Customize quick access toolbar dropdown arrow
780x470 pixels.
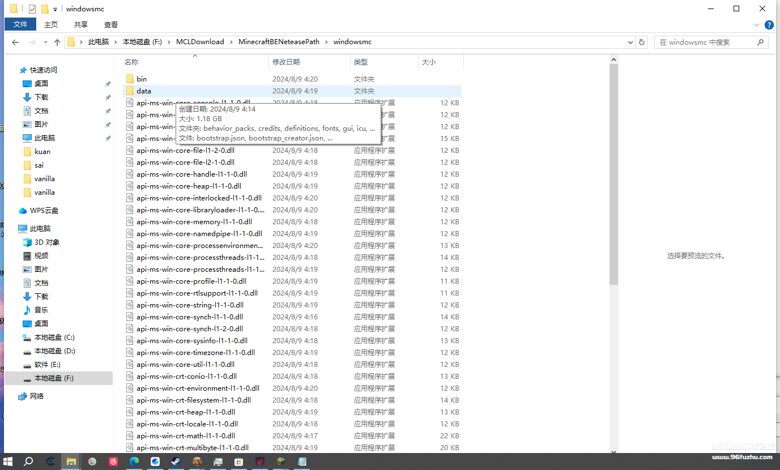pos(55,9)
